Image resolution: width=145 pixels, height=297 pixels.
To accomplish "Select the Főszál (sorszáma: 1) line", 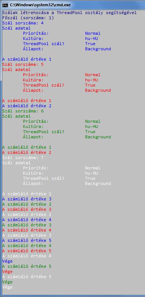I will pos(28,18).
